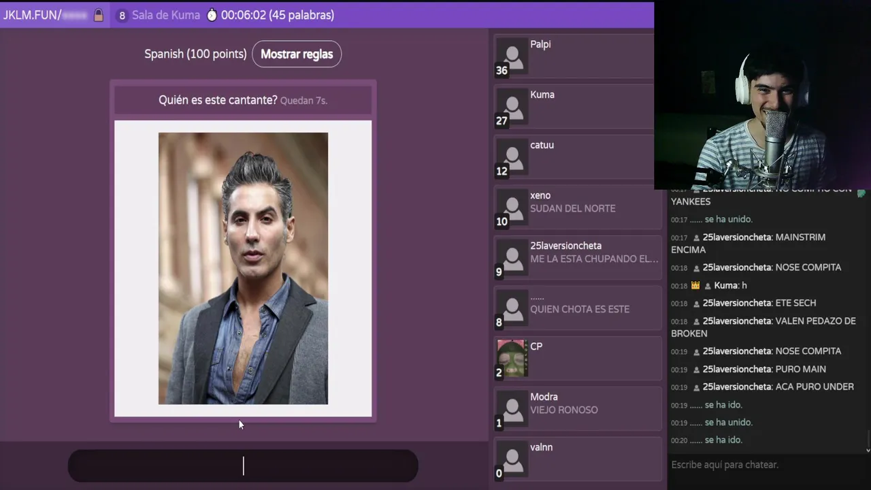Click the singer photo in the question card
Viewport: 871px width, 490px height.
[x=243, y=268]
